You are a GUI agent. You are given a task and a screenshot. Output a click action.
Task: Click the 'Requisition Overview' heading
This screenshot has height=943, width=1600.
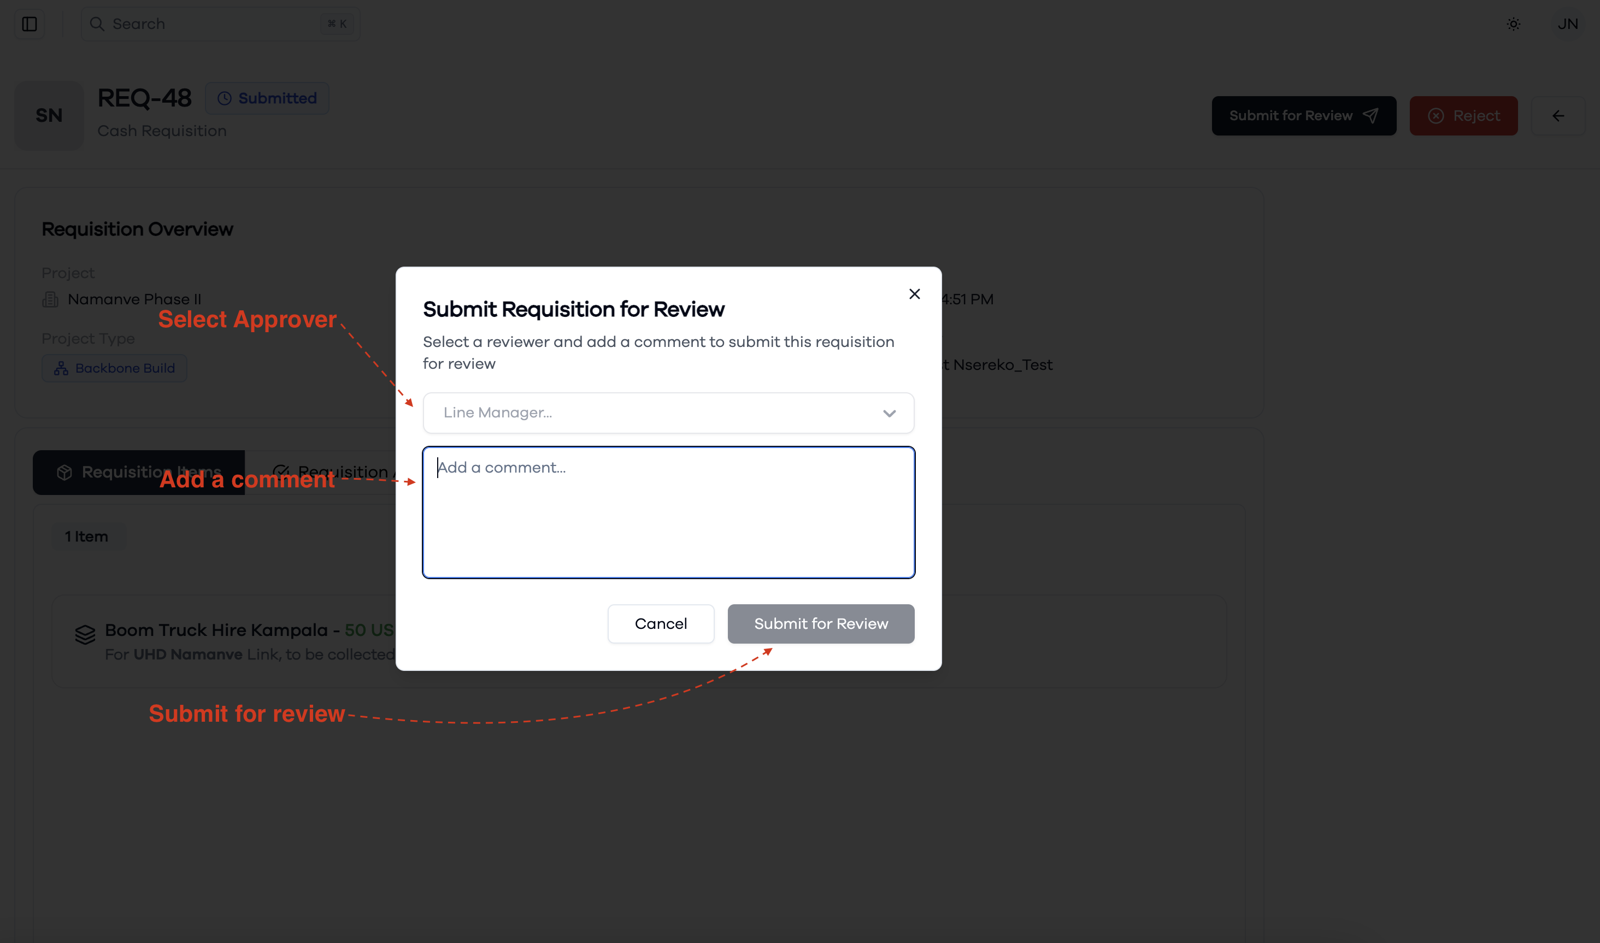pyautogui.click(x=137, y=229)
